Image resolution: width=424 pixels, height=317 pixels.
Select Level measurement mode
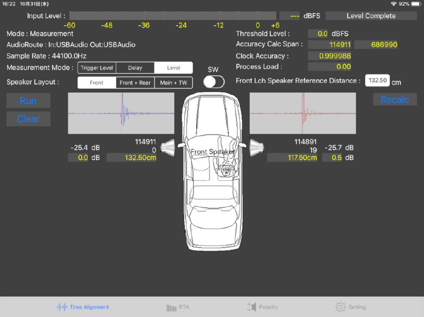click(173, 68)
